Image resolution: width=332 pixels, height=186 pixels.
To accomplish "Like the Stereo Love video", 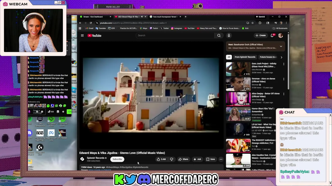I will [161, 159].
